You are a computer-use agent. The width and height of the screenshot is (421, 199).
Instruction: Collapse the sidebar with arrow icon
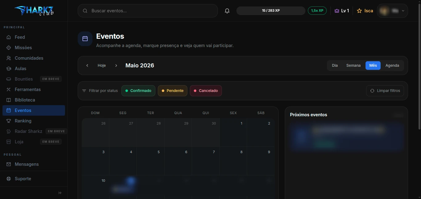(x=60, y=193)
